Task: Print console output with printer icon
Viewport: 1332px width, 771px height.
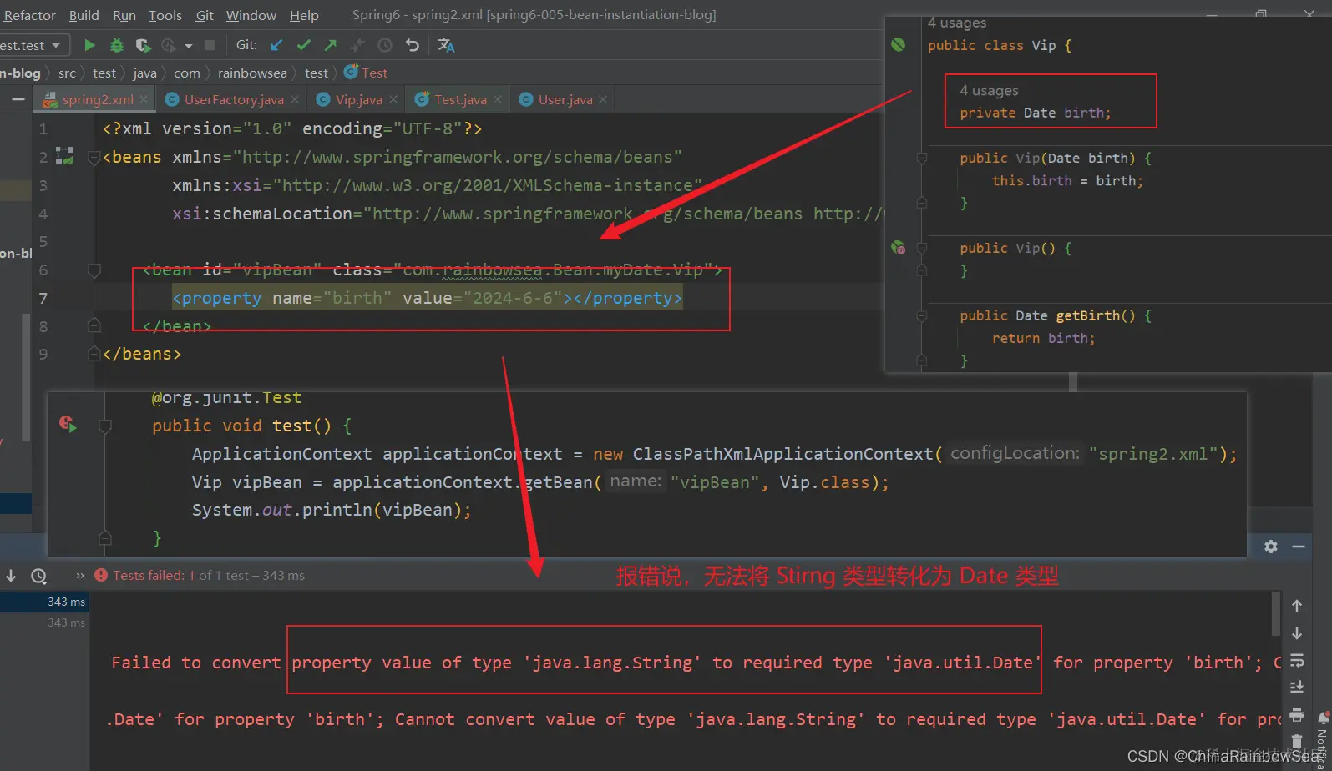Action: [x=1297, y=714]
